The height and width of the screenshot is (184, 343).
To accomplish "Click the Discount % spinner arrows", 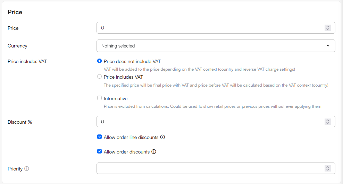I will (327, 122).
